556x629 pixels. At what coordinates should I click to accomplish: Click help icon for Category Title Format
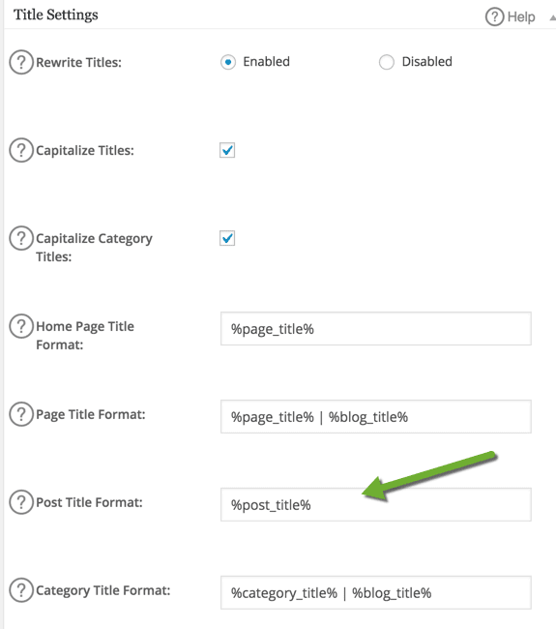21,589
